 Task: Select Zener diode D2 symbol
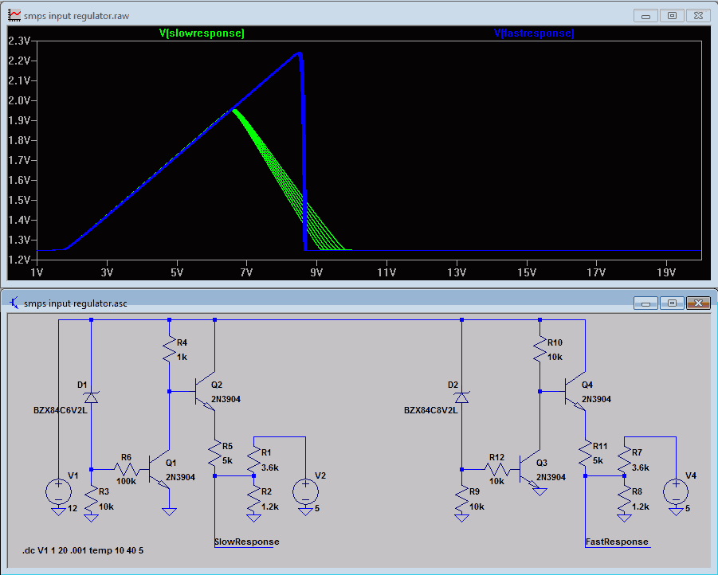[461, 397]
